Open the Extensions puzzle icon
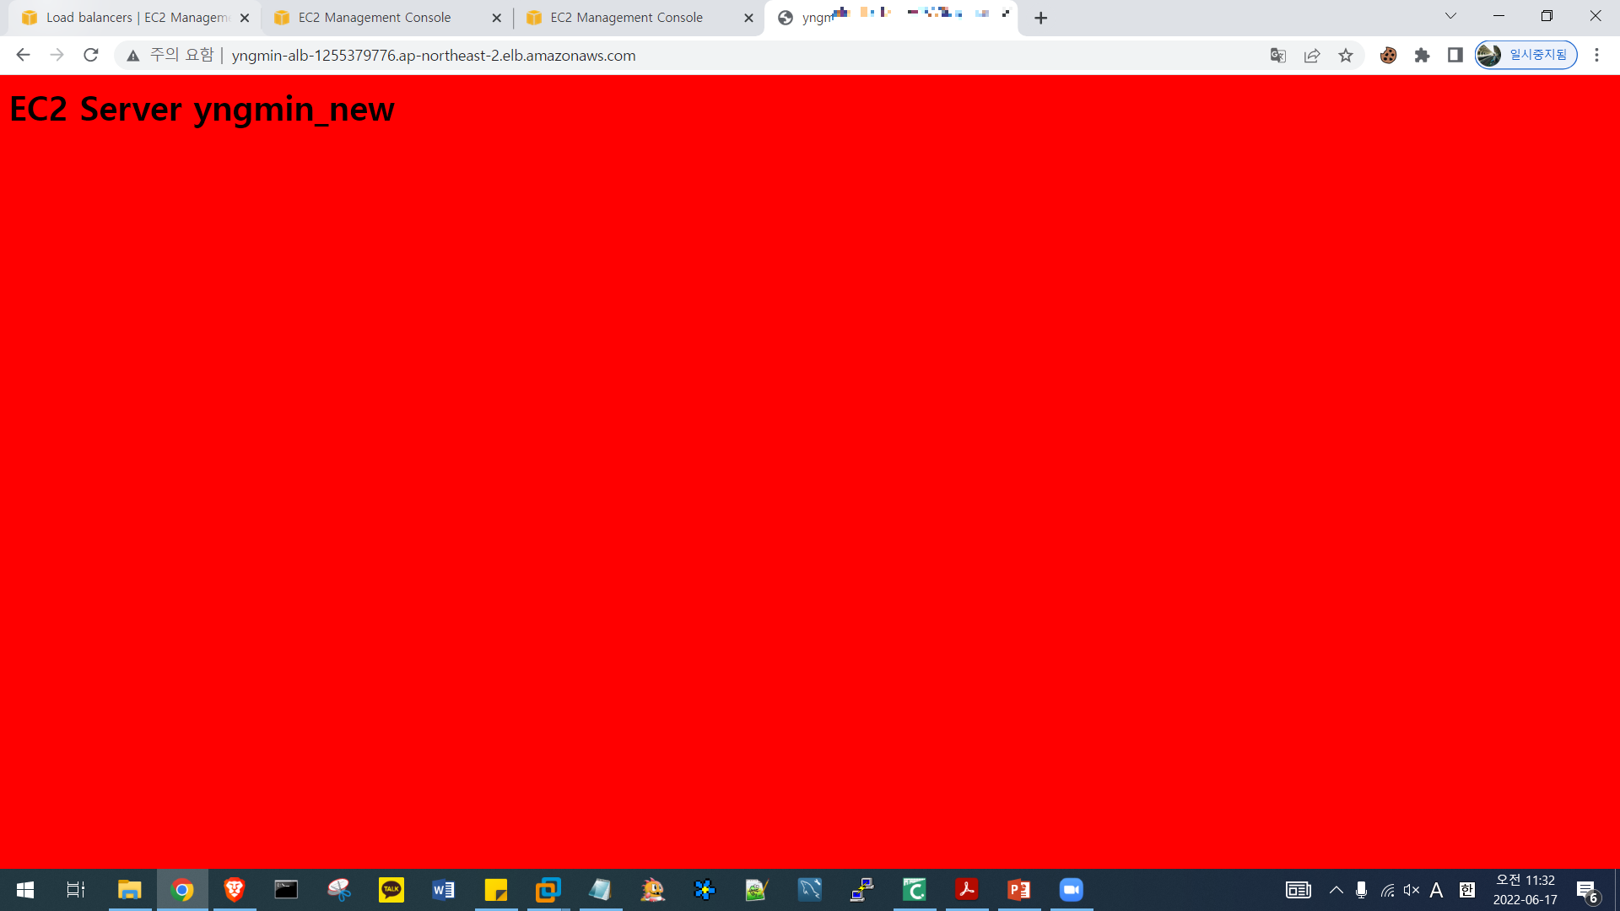This screenshot has width=1620, height=911. point(1423,56)
